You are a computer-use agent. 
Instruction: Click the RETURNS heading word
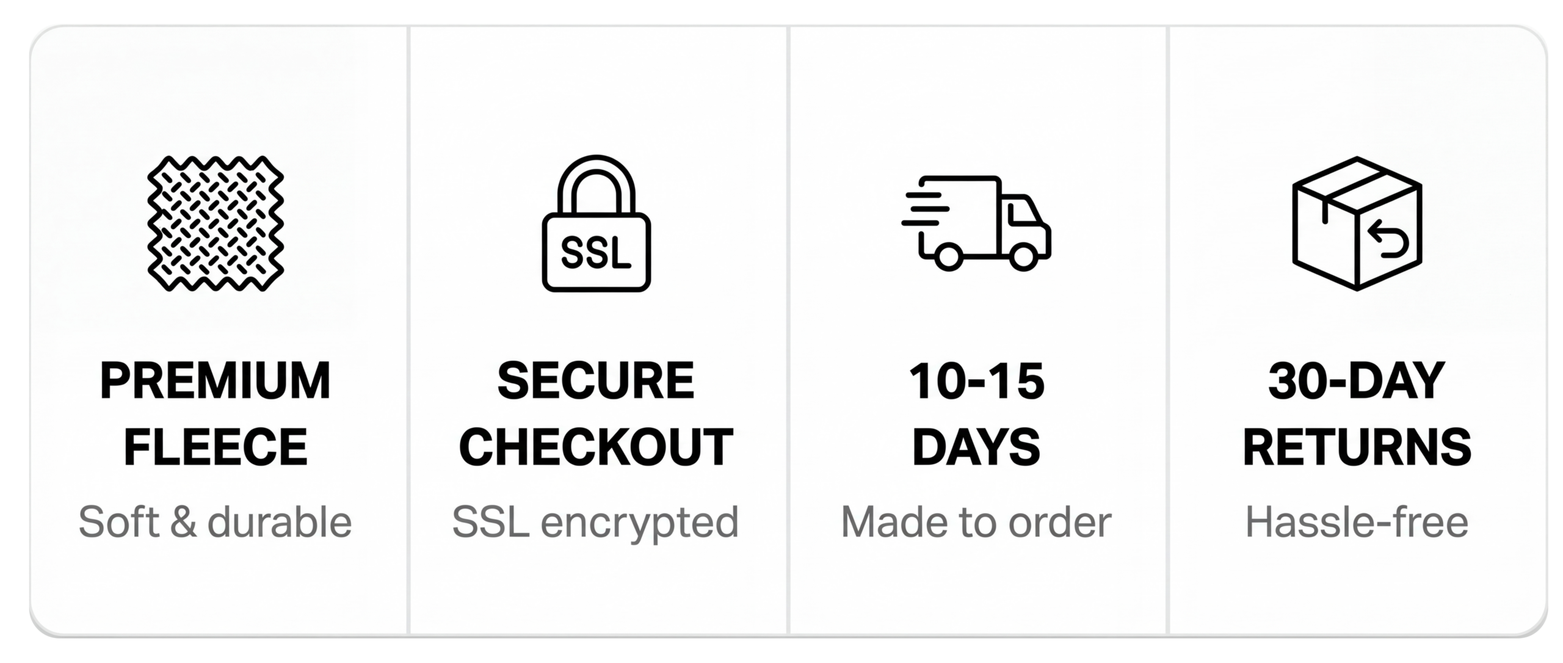pyautogui.click(x=1357, y=447)
